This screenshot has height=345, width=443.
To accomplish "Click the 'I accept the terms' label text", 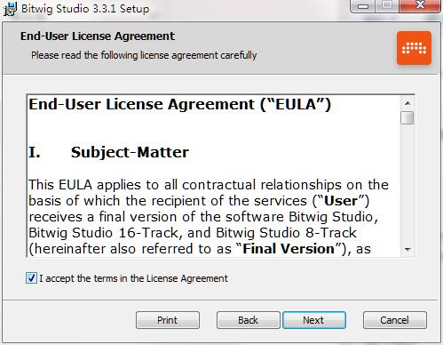I will pyautogui.click(x=133, y=278).
